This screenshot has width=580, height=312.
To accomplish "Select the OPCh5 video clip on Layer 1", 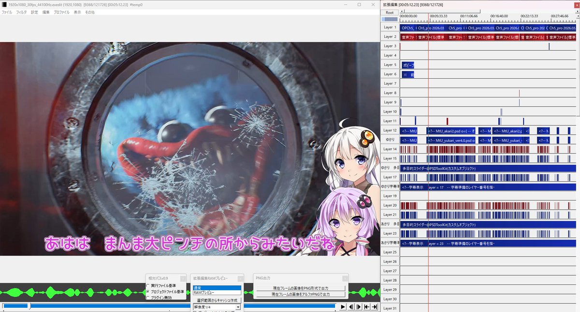I will [x=408, y=28].
